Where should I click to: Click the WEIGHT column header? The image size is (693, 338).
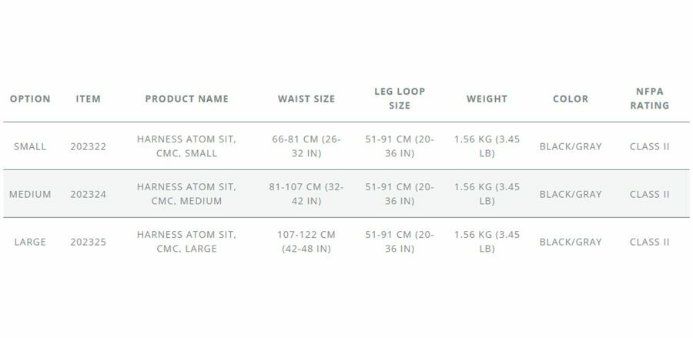487,99
